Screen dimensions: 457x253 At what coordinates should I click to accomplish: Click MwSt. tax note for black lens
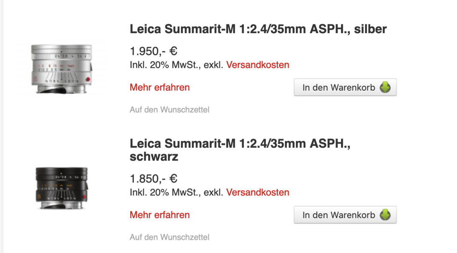pyautogui.click(x=177, y=193)
